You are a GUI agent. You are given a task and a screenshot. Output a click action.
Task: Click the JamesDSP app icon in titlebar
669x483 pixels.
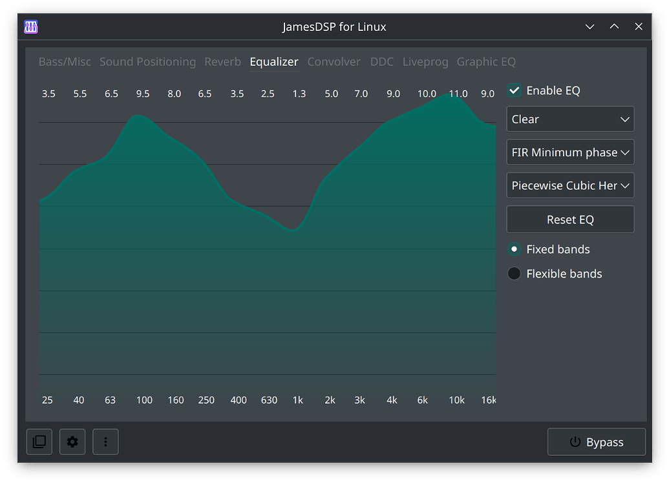[x=30, y=26]
